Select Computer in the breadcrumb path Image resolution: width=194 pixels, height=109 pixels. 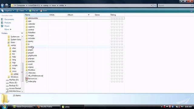click(x=21, y=5)
